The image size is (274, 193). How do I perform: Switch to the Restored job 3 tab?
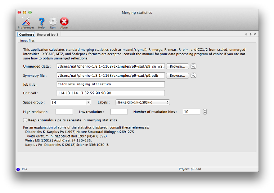click(x=48, y=35)
